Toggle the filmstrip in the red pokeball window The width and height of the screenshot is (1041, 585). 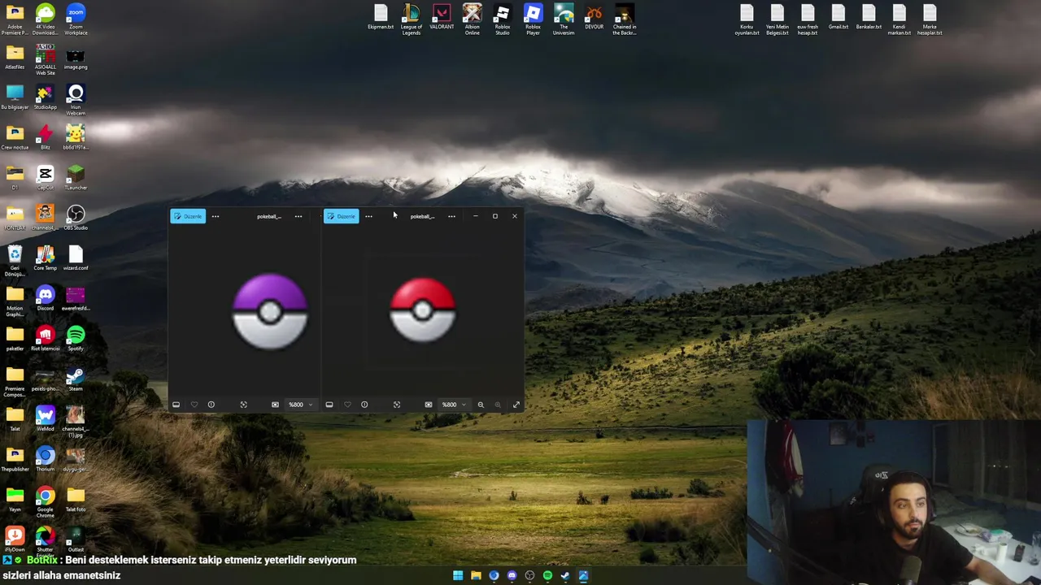coord(329,405)
